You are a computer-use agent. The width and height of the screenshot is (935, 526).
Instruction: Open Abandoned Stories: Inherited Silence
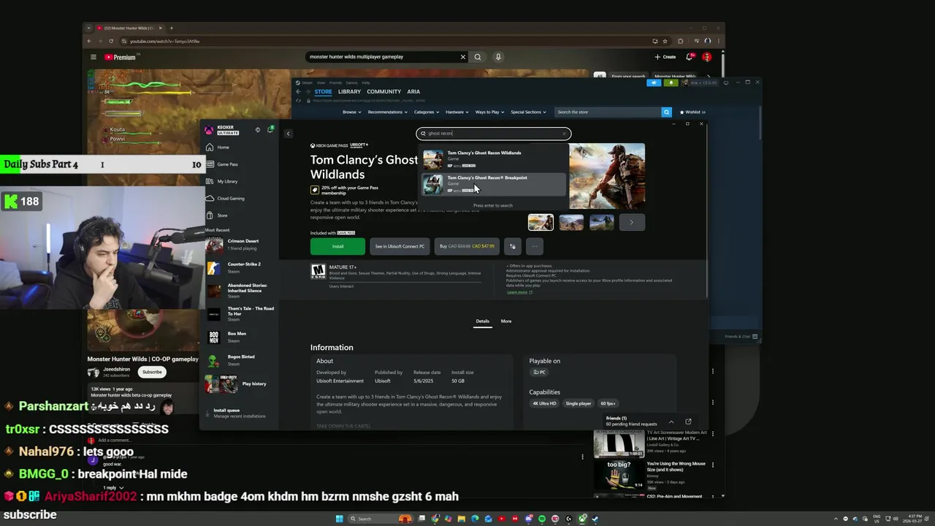click(240, 291)
